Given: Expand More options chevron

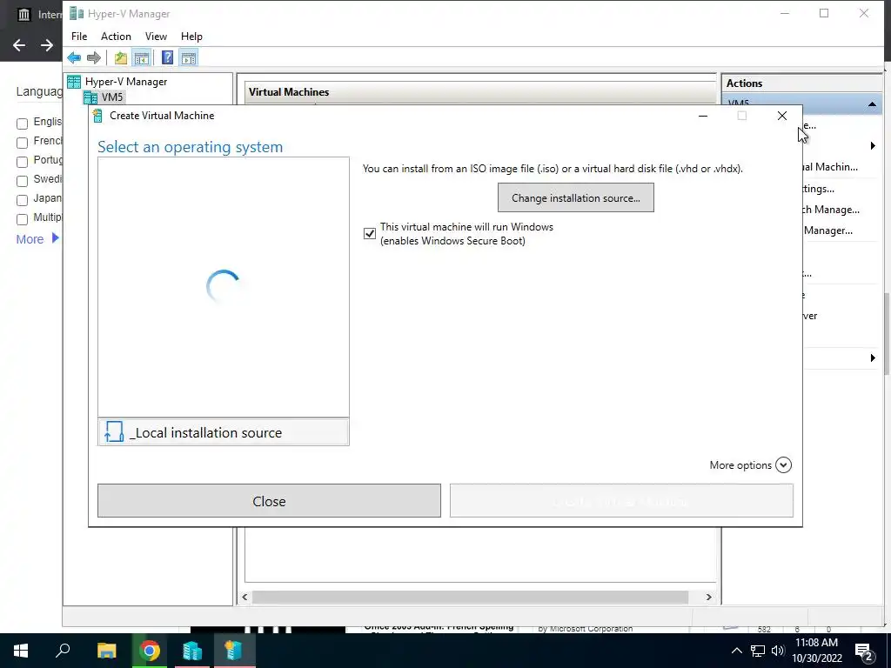Looking at the screenshot, I should click(783, 465).
